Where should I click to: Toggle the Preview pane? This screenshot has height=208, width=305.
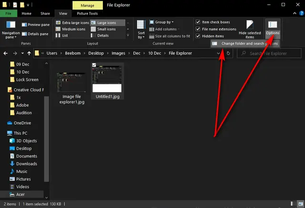tap(36, 25)
